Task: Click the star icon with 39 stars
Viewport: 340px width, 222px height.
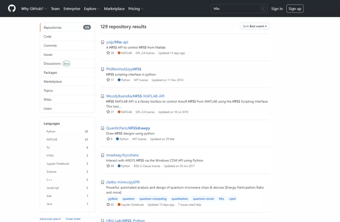Action: (108, 53)
